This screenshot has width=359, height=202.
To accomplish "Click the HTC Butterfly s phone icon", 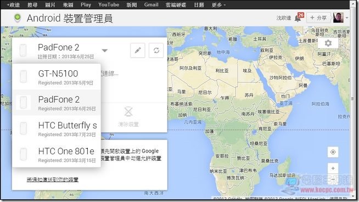I will [x=24, y=128].
